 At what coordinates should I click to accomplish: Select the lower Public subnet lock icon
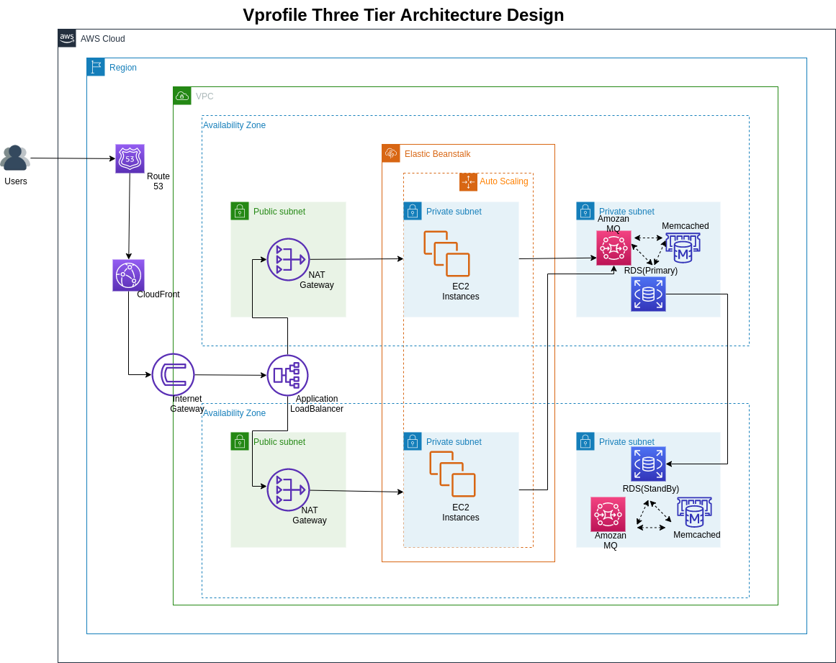[x=240, y=441]
